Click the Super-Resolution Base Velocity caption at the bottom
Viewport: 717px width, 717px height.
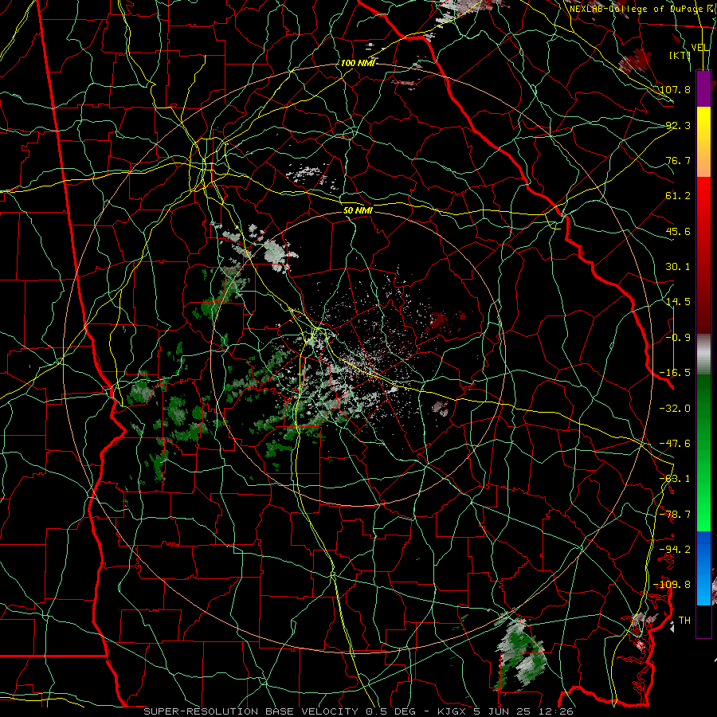tap(358, 711)
